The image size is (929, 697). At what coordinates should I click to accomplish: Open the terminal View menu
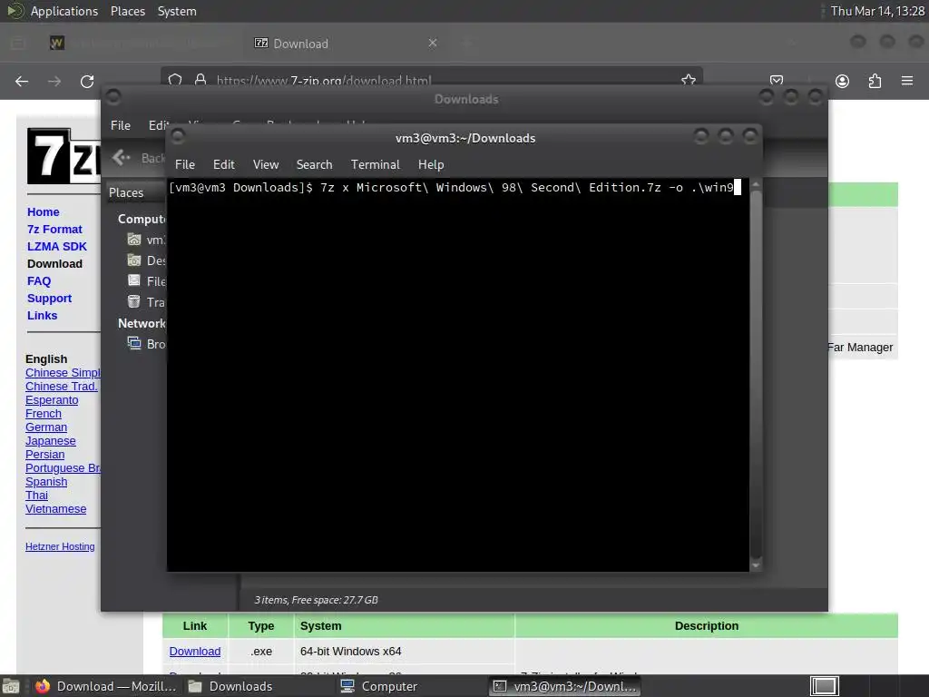point(266,165)
